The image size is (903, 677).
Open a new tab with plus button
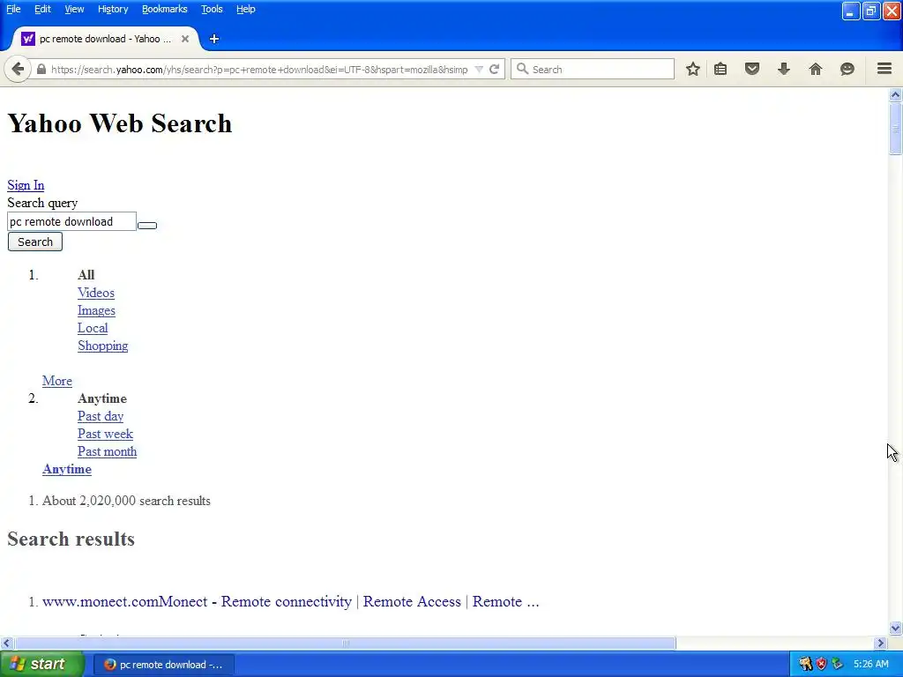[x=214, y=39]
